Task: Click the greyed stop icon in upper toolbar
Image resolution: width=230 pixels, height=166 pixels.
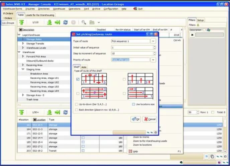Action: (73, 22)
